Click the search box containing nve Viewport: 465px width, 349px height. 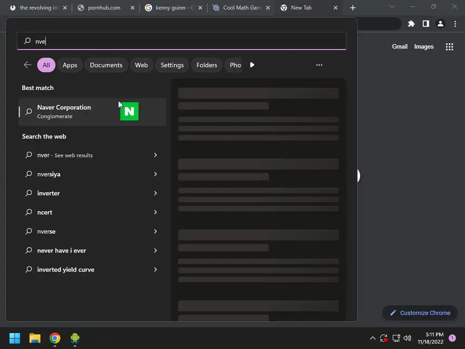[182, 41]
